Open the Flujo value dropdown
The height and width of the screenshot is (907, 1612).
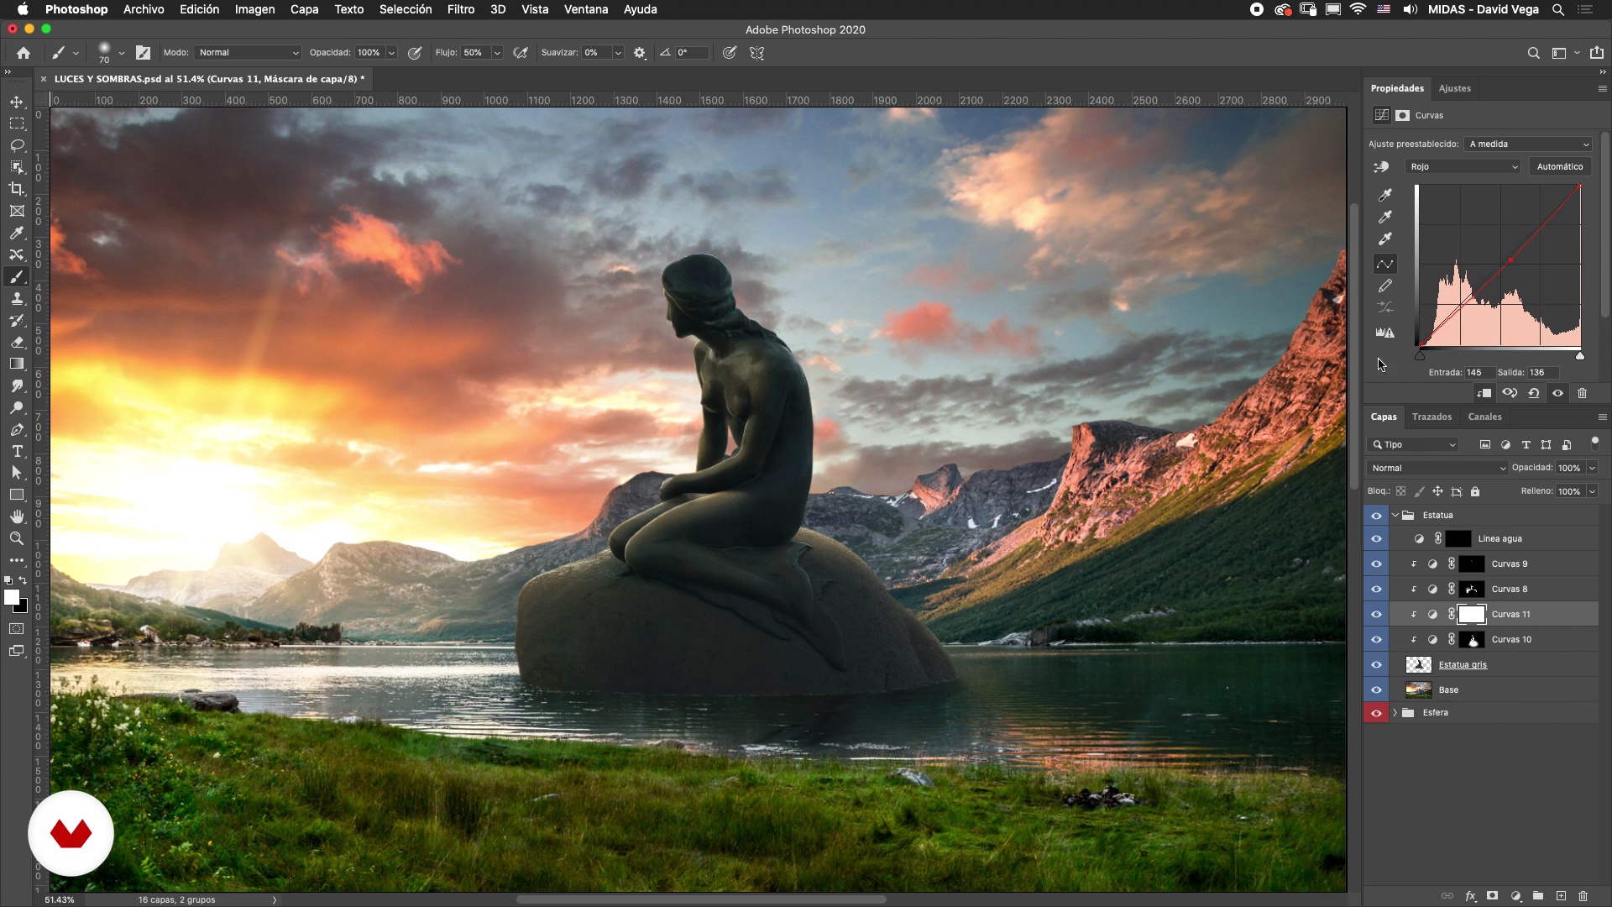pyautogui.click(x=497, y=53)
